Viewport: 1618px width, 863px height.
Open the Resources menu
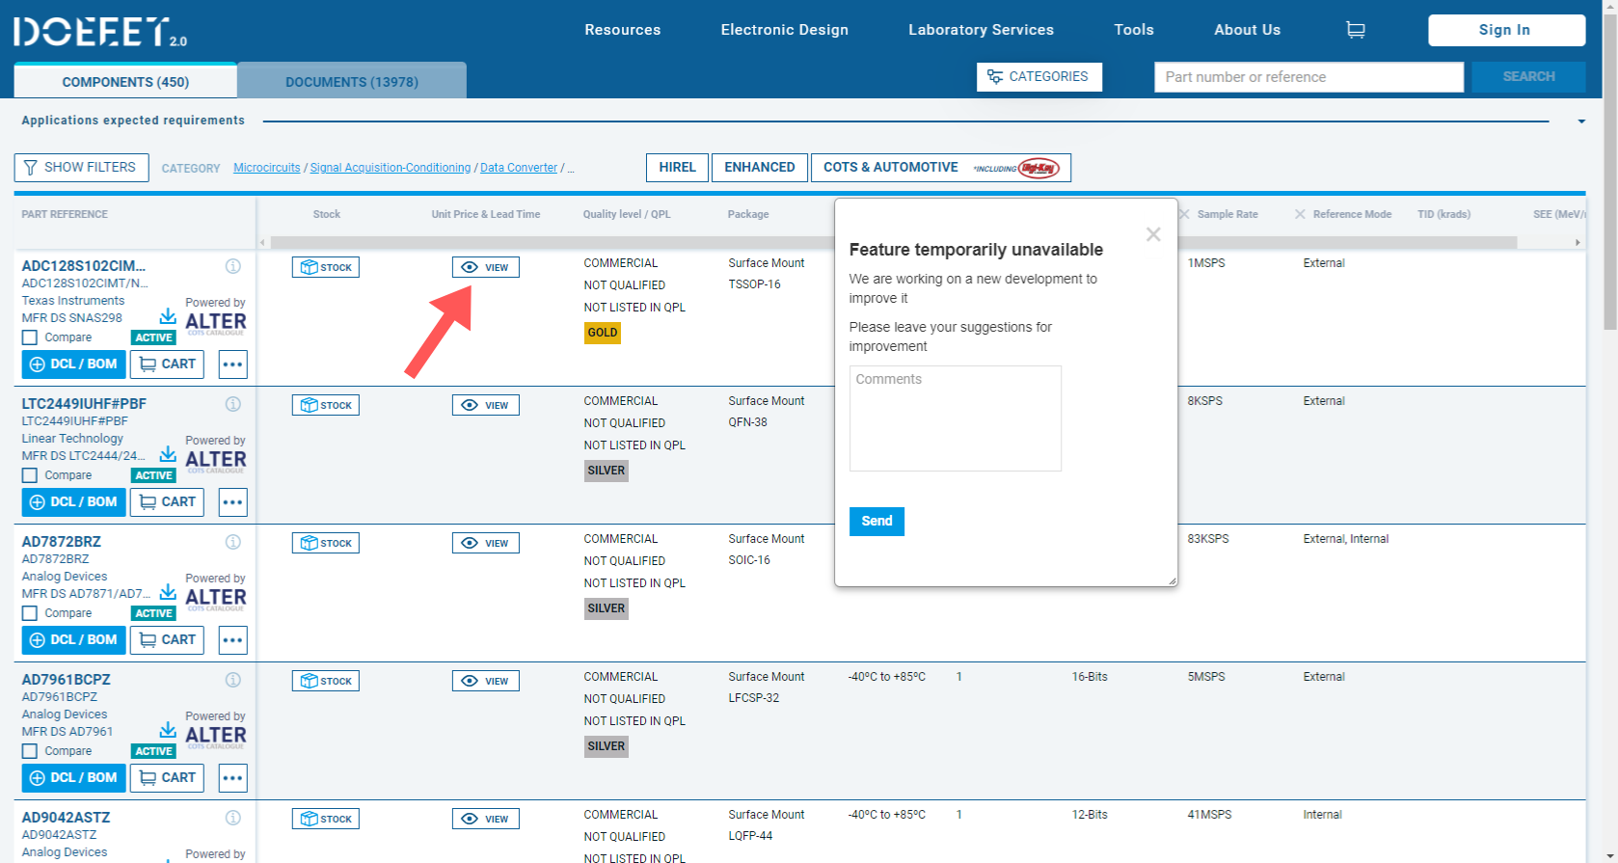[x=623, y=30]
